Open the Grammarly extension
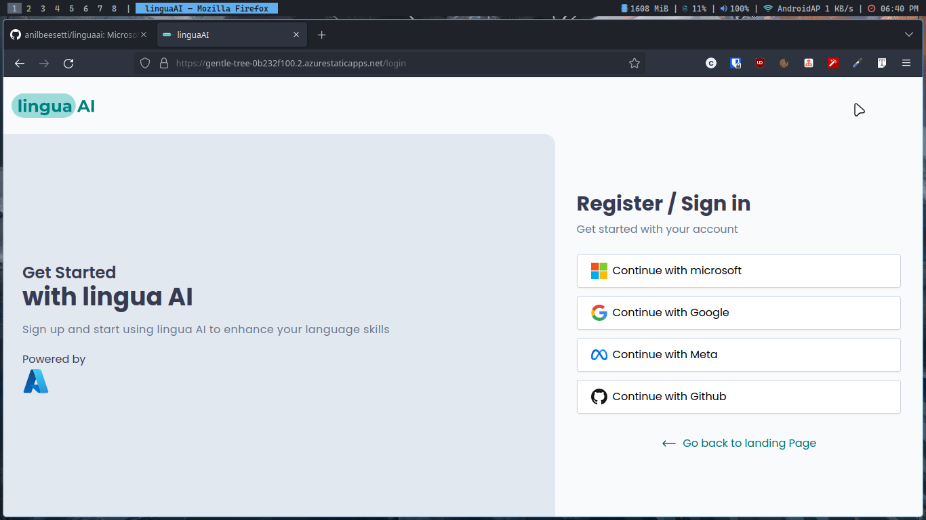The image size is (926, 520). click(710, 63)
